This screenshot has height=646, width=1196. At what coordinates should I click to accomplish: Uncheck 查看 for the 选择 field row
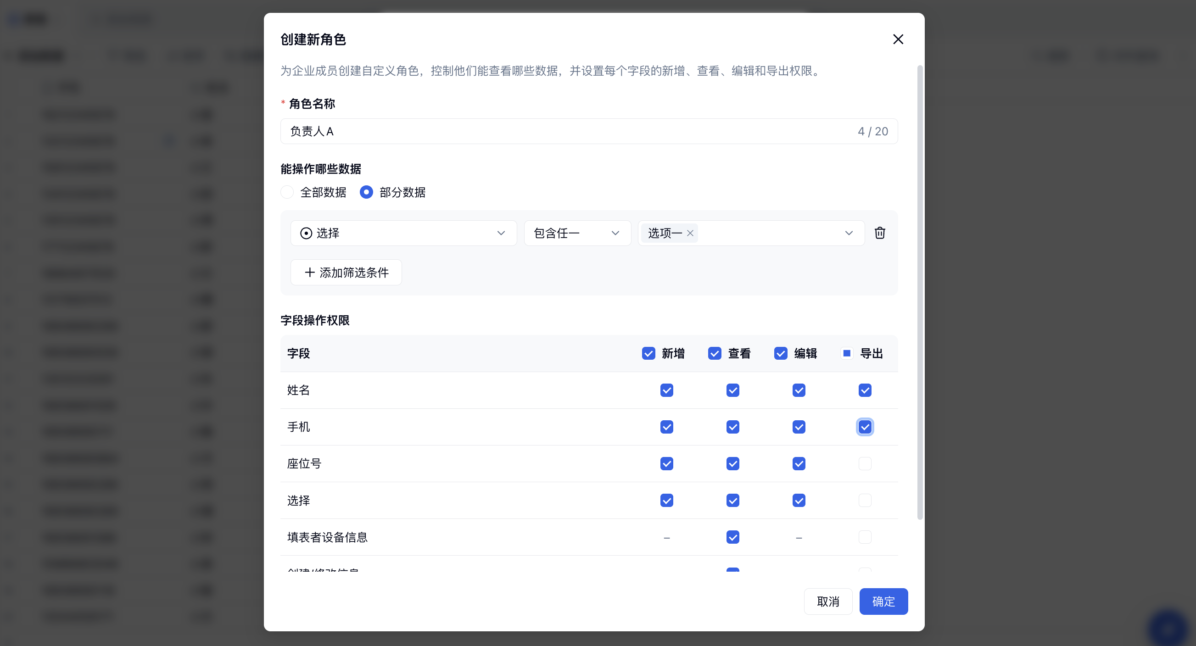click(x=732, y=500)
